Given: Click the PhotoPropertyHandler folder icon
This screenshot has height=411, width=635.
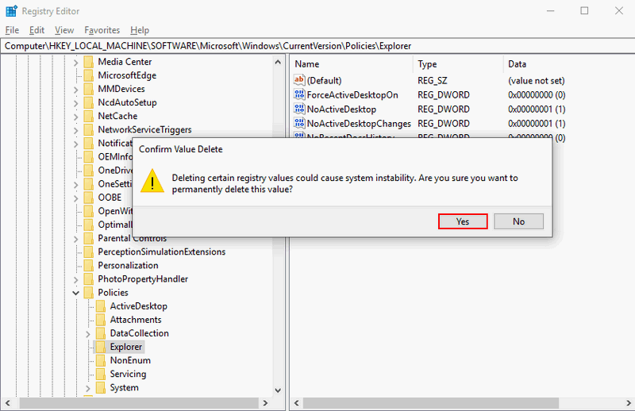Looking at the screenshot, I should (89, 279).
